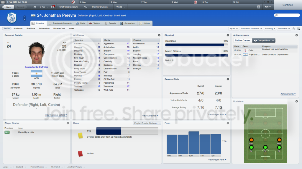Click the Argentina flag beside the player name
Screen dimensions: 302x169
(33, 15)
